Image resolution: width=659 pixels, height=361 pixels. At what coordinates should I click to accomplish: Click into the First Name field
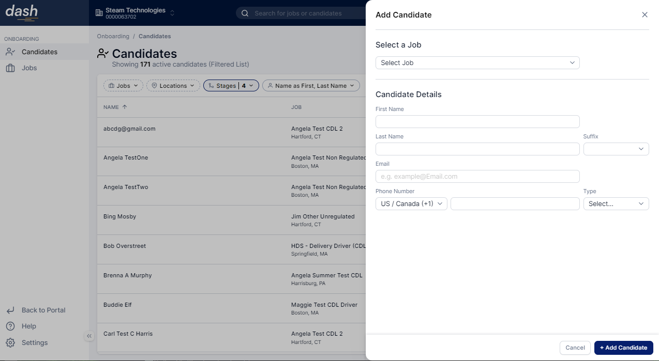(477, 121)
